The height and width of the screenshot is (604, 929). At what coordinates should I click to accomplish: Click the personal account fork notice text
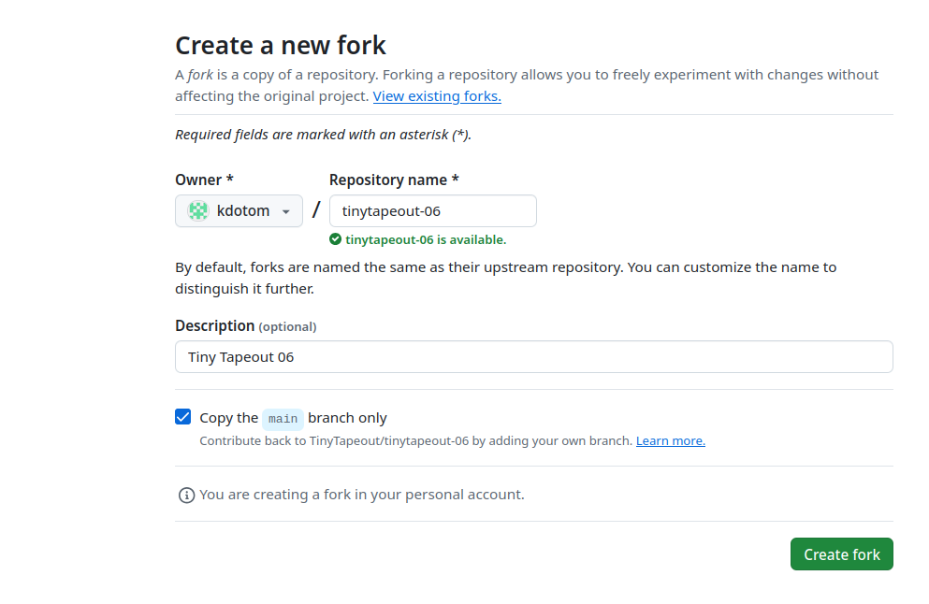point(361,495)
